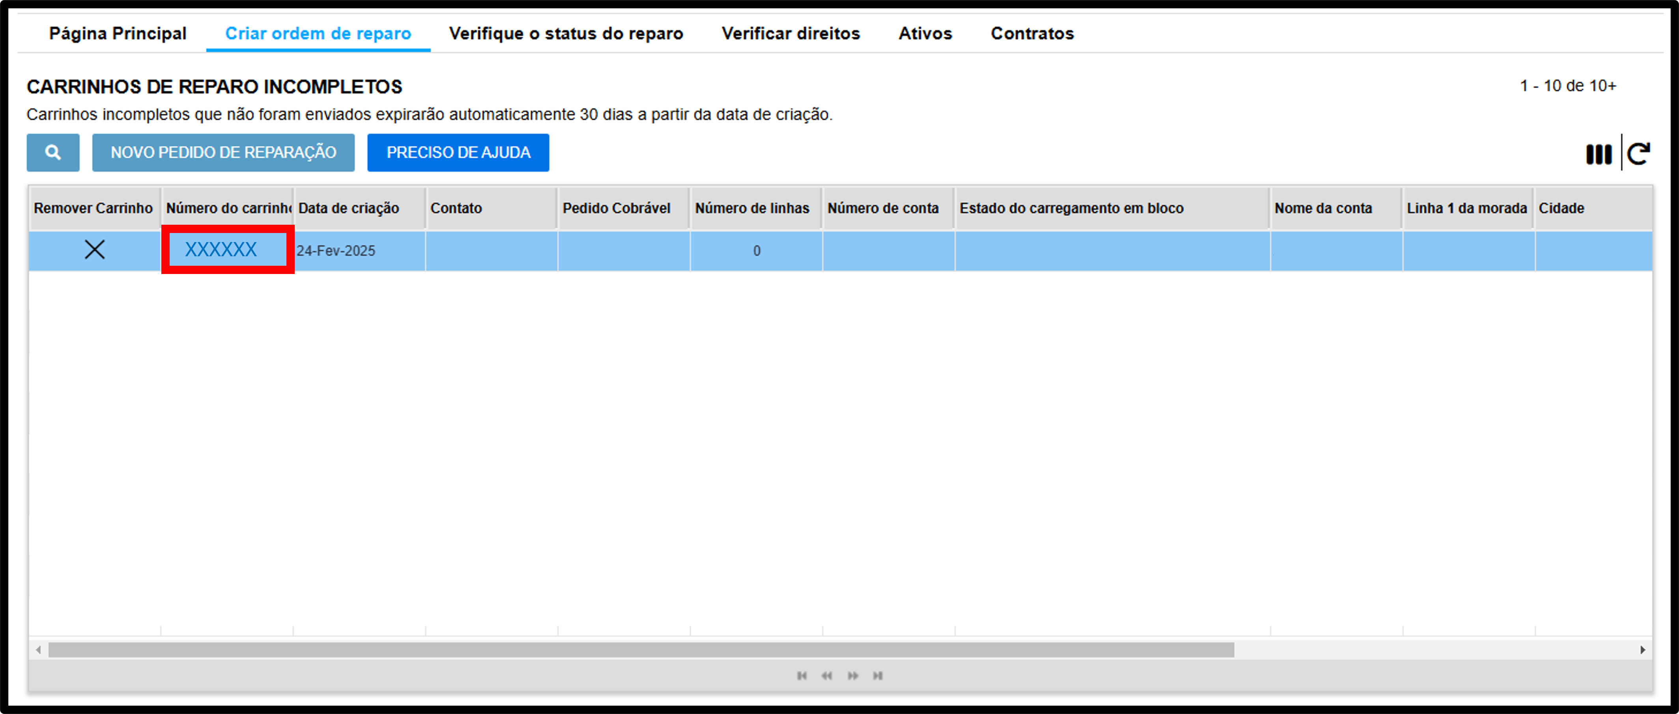Go to previous page arrow
This screenshot has width=1679, height=714.
826,676
